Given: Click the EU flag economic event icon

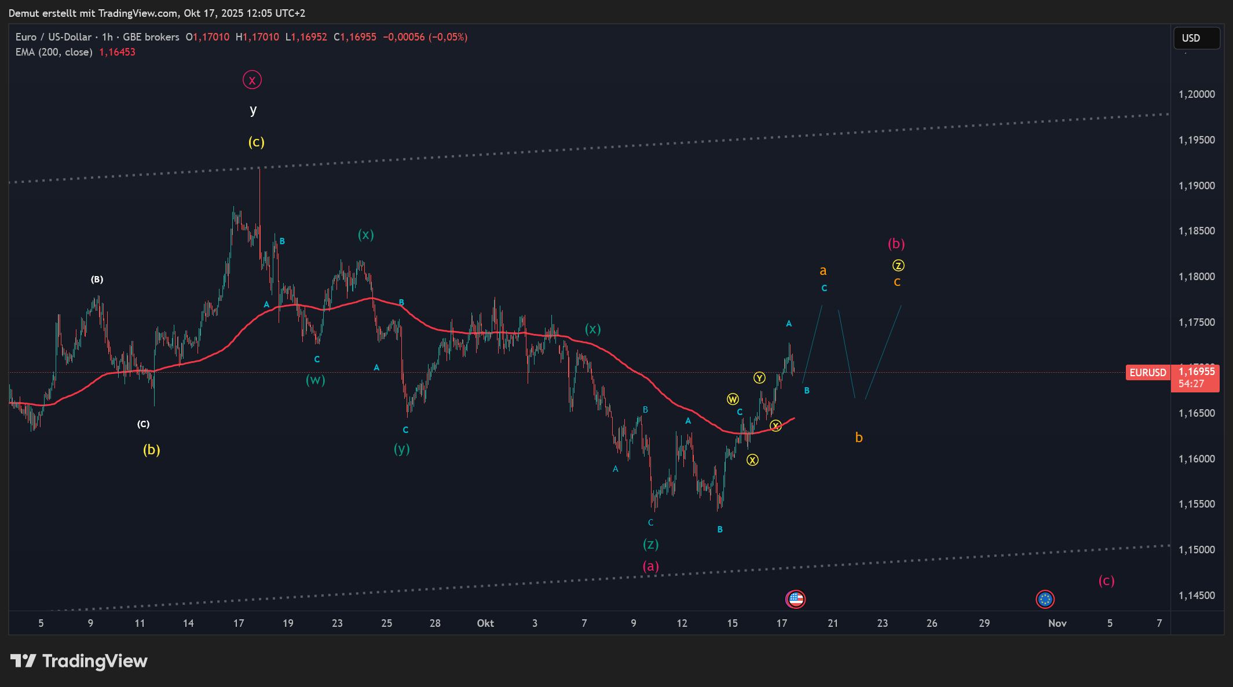Looking at the screenshot, I should click(1045, 599).
